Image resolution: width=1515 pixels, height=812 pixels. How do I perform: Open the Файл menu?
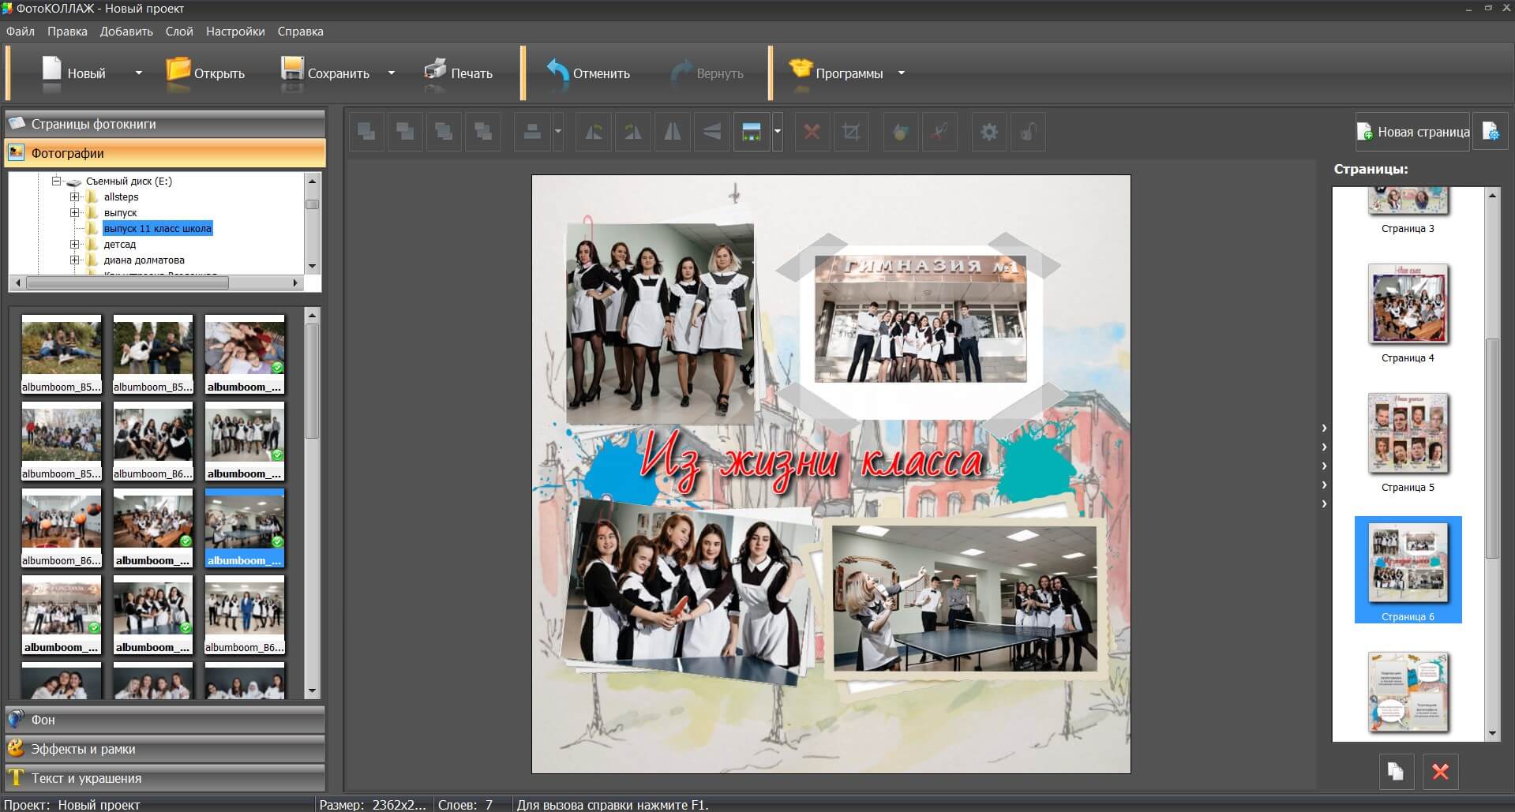(x=21, y=32)
